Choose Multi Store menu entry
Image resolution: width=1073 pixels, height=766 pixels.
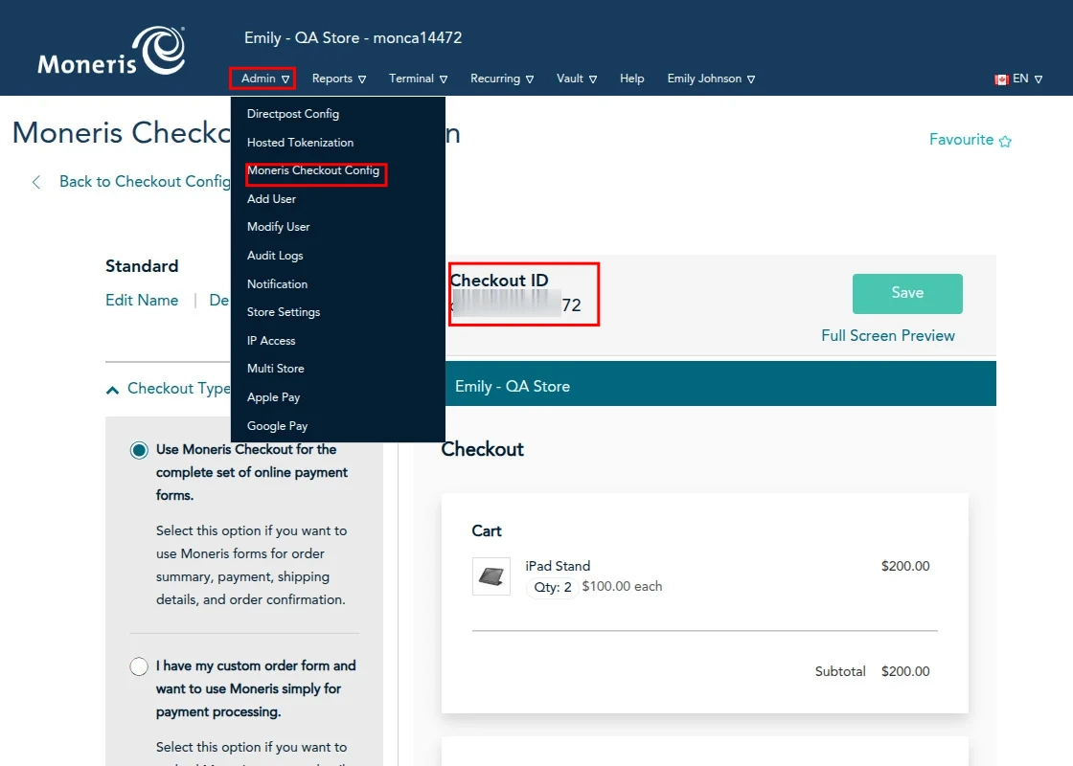(x=276, y=369)
